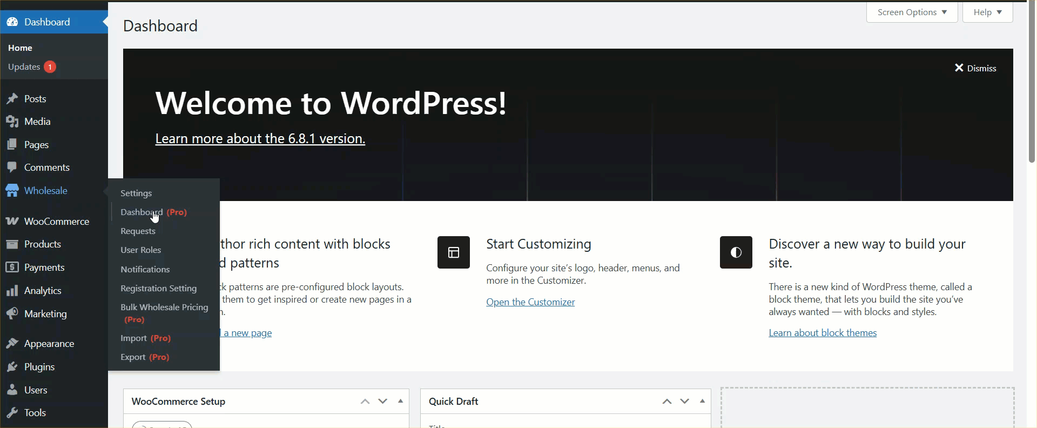Click the WooCommerce logo icon
This screenshot has width=1037, height=428.
point(12,222)
